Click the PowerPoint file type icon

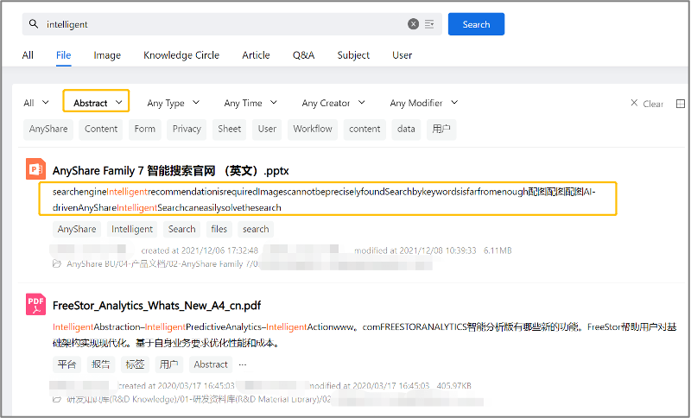[35, 169]
